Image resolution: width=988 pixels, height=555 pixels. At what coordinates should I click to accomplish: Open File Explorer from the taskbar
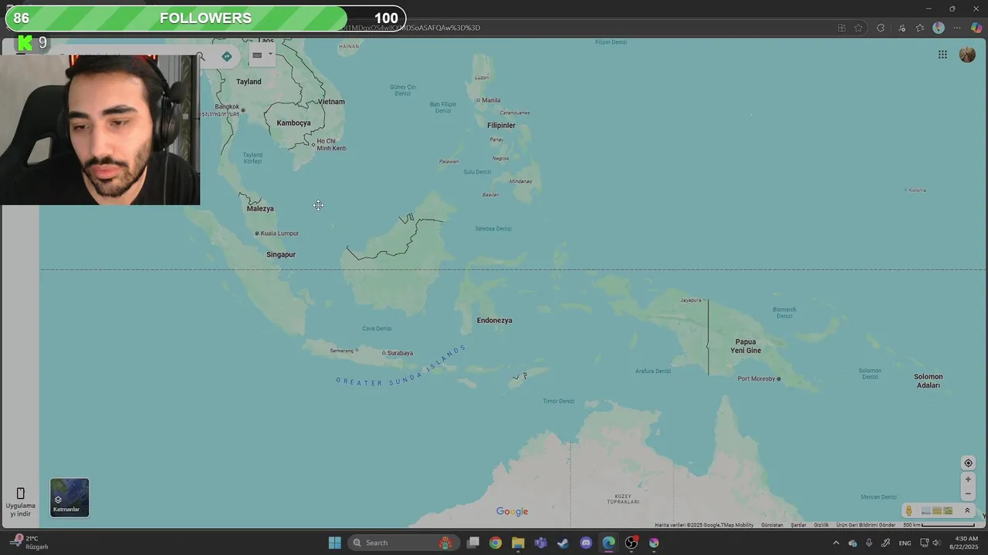pyautogui.click(x=518, y=543)
